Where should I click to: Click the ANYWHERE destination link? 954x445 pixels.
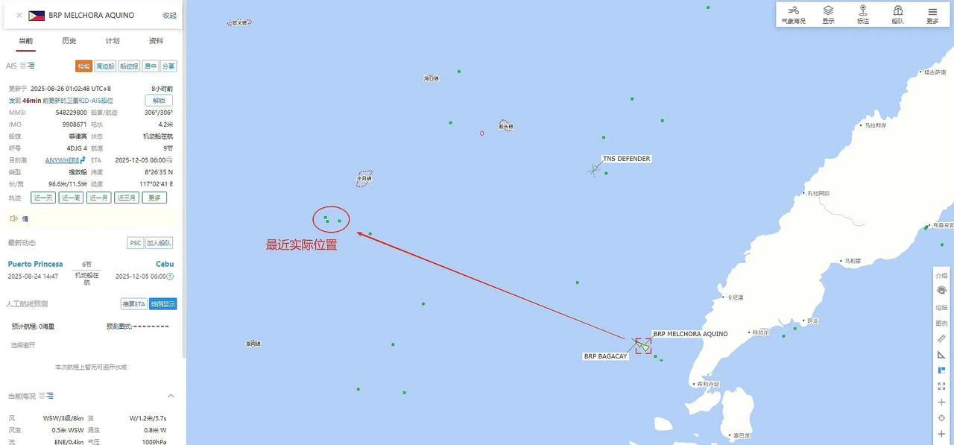[62, 160]
